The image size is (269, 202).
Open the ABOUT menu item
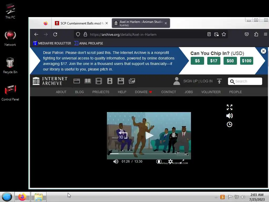[61, 92]
